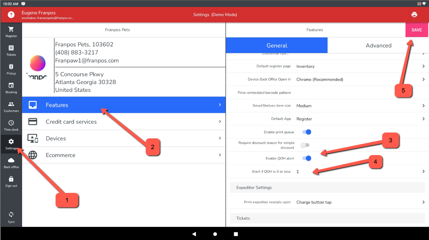Open Back office cloud icon
Image resolution: width=429 pixels, height=240 pixels.
(11, 160)
